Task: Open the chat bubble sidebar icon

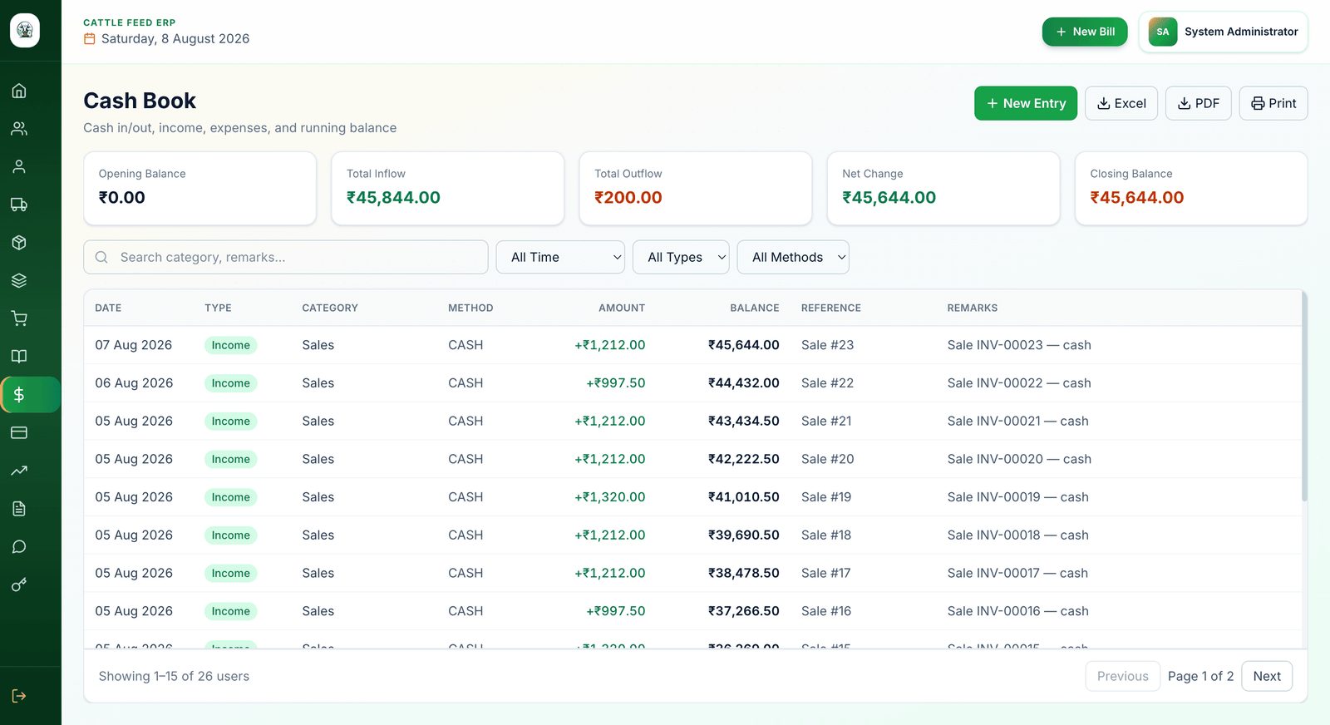Action: [x=19, y=546]
